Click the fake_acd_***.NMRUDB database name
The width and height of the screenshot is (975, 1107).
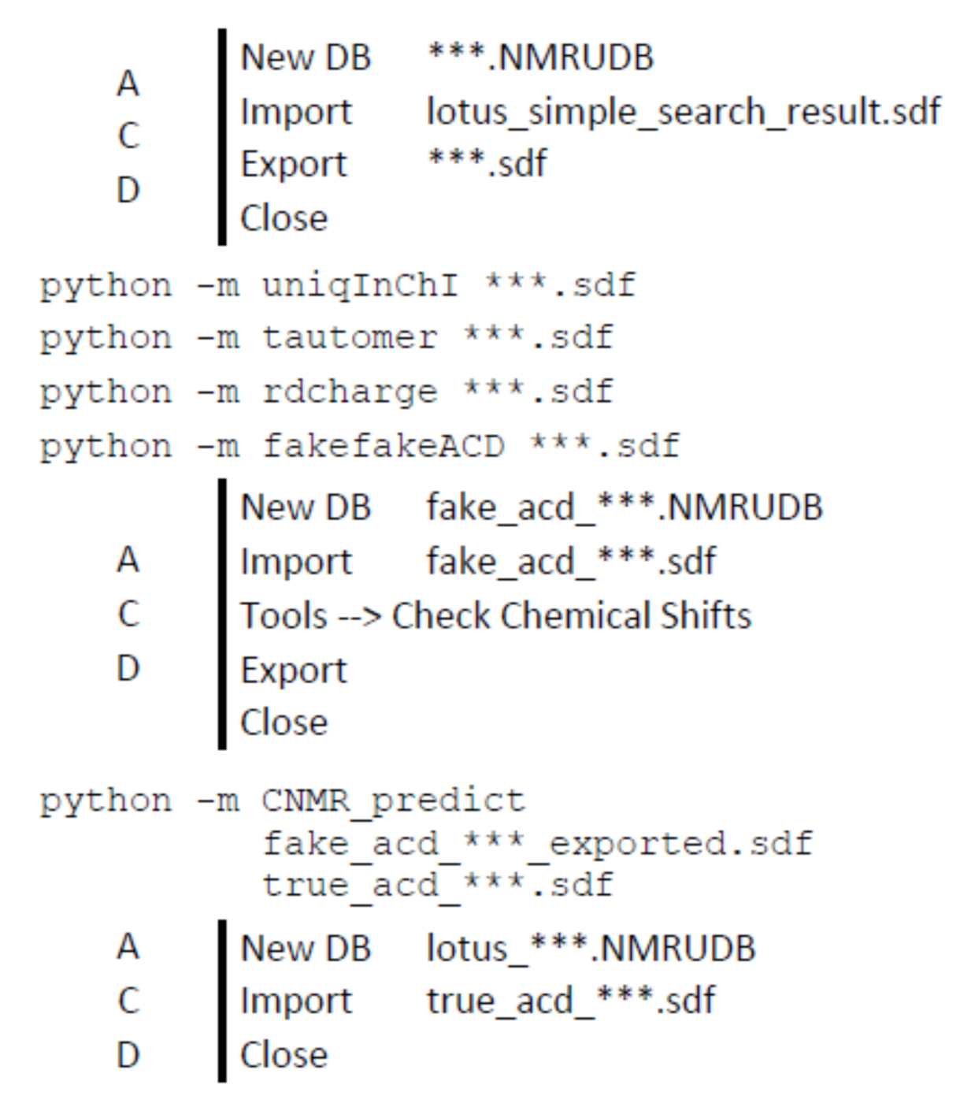pyautogui.click(x=624, y=507)
